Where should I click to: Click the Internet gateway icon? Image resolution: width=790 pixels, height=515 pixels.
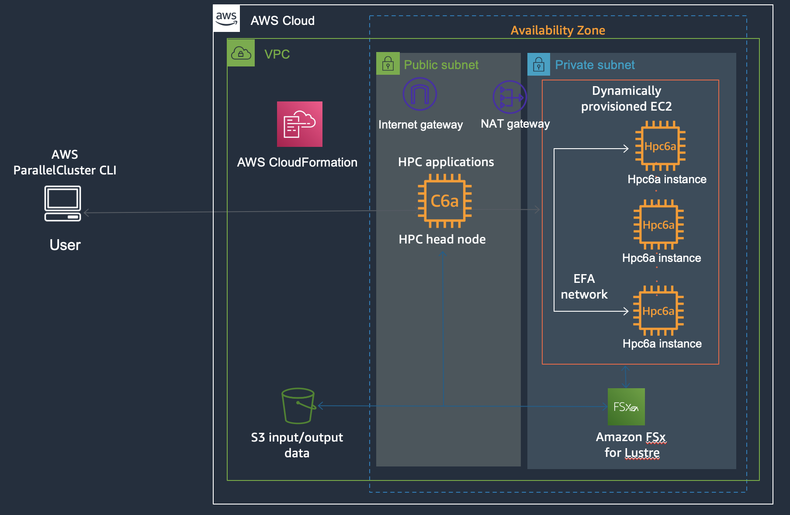419,94
